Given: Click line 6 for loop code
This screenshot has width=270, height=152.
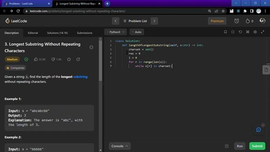Looking at the screenshot, I should [148, 62].
